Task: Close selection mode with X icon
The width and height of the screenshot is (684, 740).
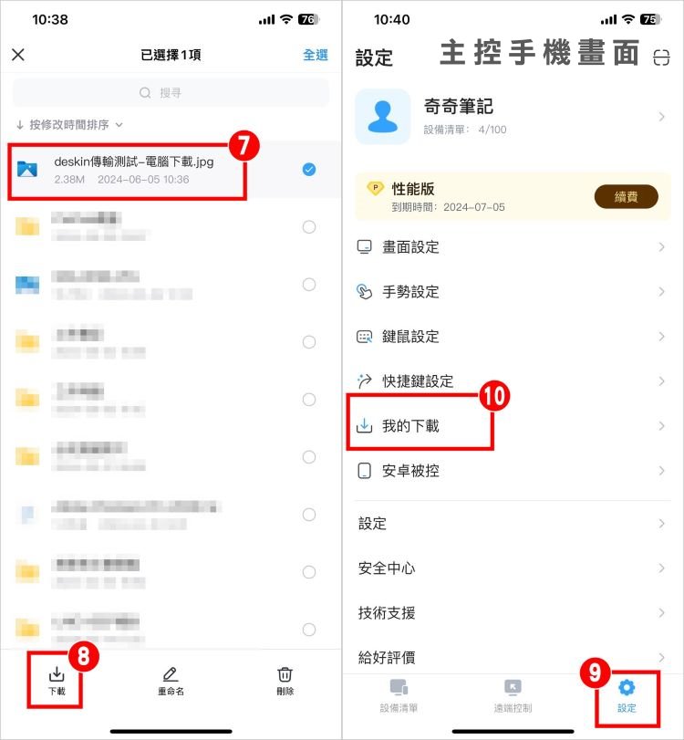Action: pyautogui.click(x=18, y=55)
